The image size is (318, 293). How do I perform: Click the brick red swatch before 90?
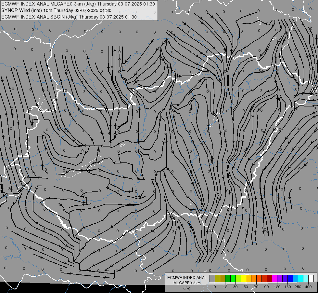pyautogui.click(x=264, y=278)
